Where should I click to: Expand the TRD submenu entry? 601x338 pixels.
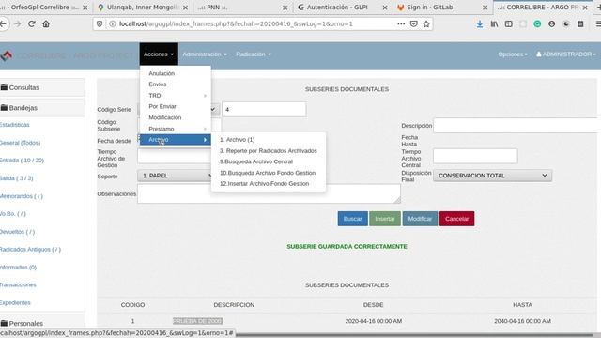click(x=176, y=96)
